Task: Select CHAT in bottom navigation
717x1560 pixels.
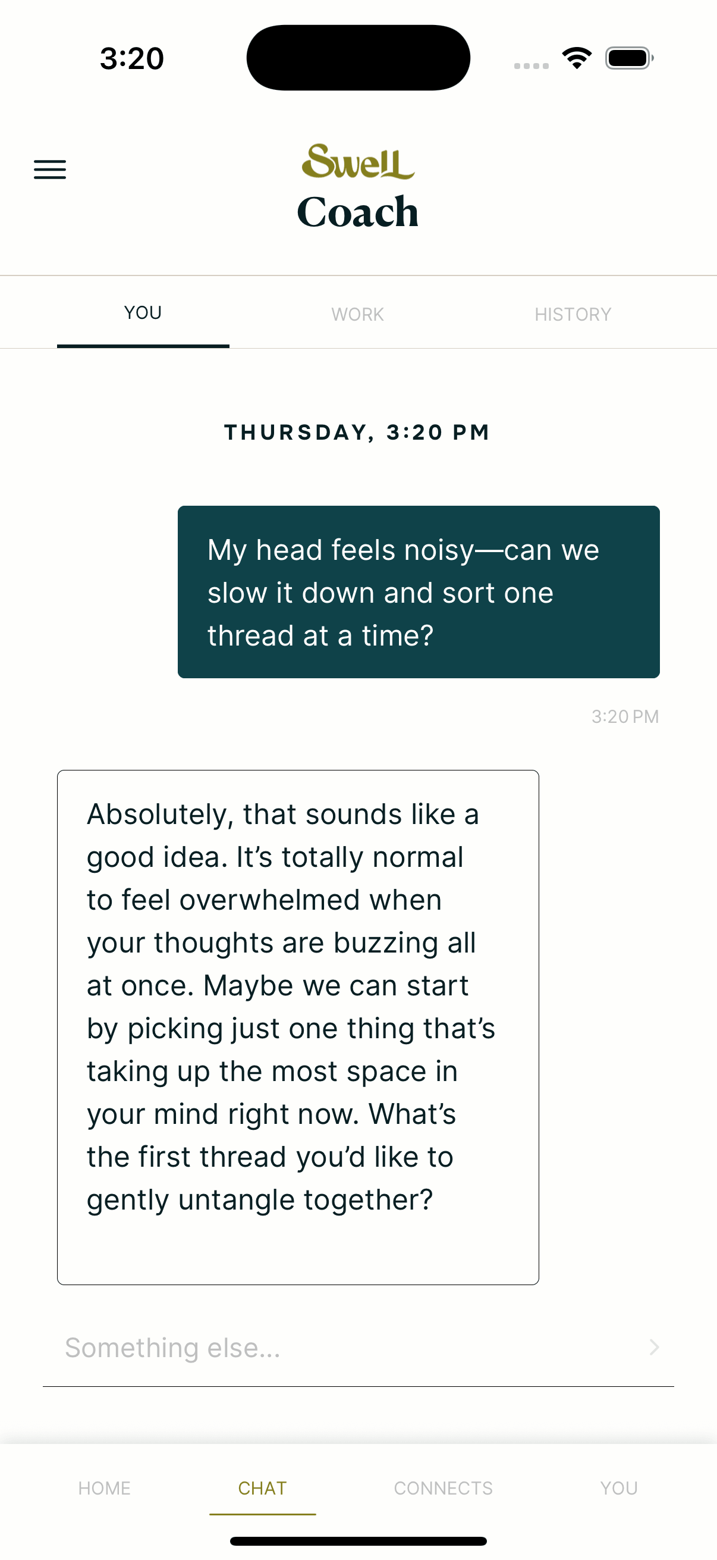Action: click(263, 1488)
